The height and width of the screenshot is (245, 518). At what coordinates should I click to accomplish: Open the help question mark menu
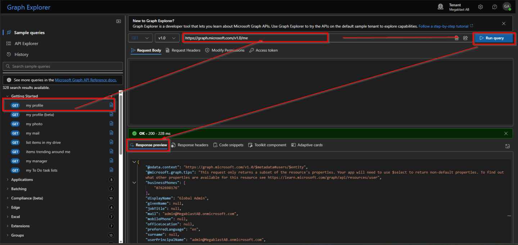pos(494,6)
